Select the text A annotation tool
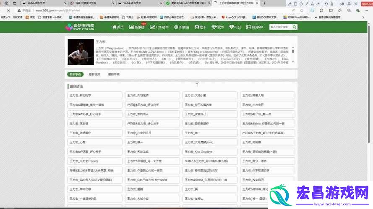 point(312,4)
